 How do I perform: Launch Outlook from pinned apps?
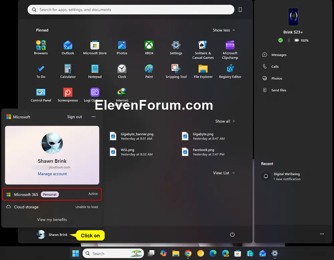point(68,47)
